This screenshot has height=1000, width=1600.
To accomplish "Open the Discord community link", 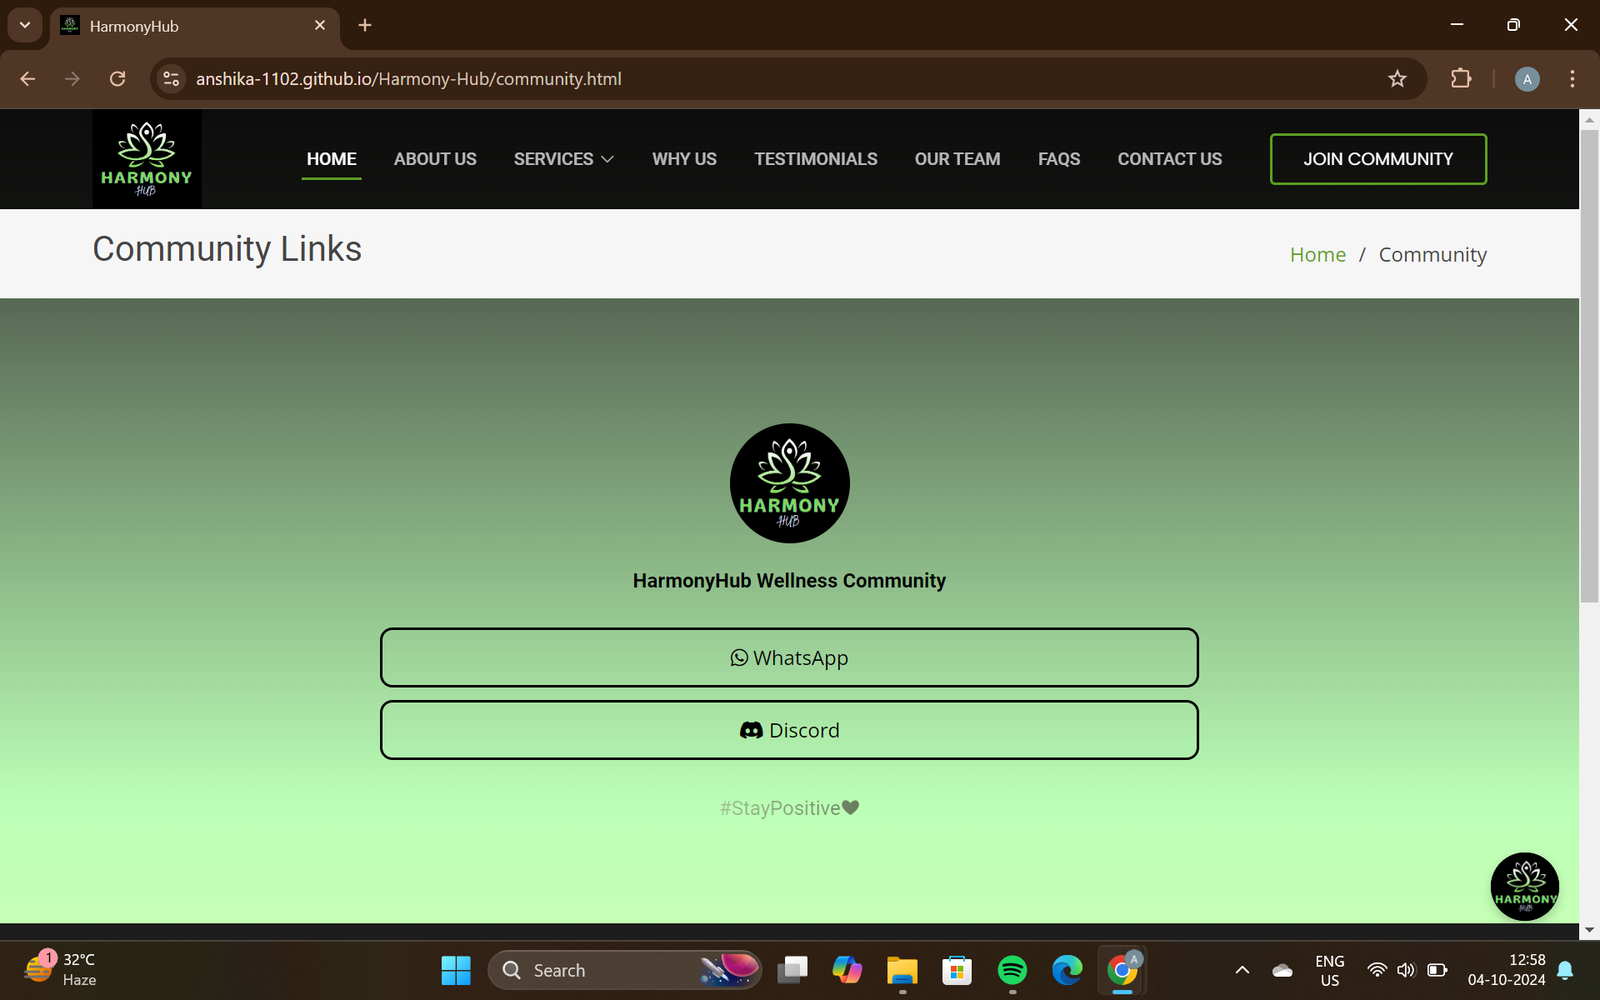I will point(788,730).
